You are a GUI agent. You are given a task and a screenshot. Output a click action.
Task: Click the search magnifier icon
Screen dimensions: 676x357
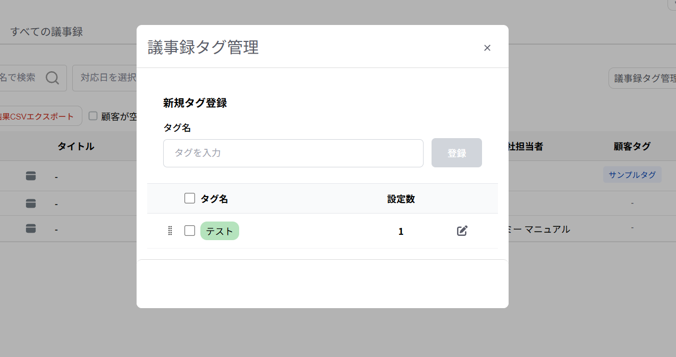[x=52, y=78]
